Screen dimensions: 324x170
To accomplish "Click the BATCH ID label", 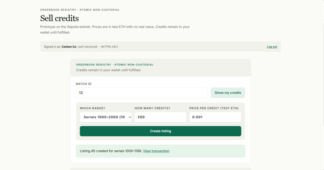I will tap(84, 84).
